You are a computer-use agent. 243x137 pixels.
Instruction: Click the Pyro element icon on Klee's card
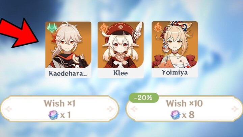(104, 28)
